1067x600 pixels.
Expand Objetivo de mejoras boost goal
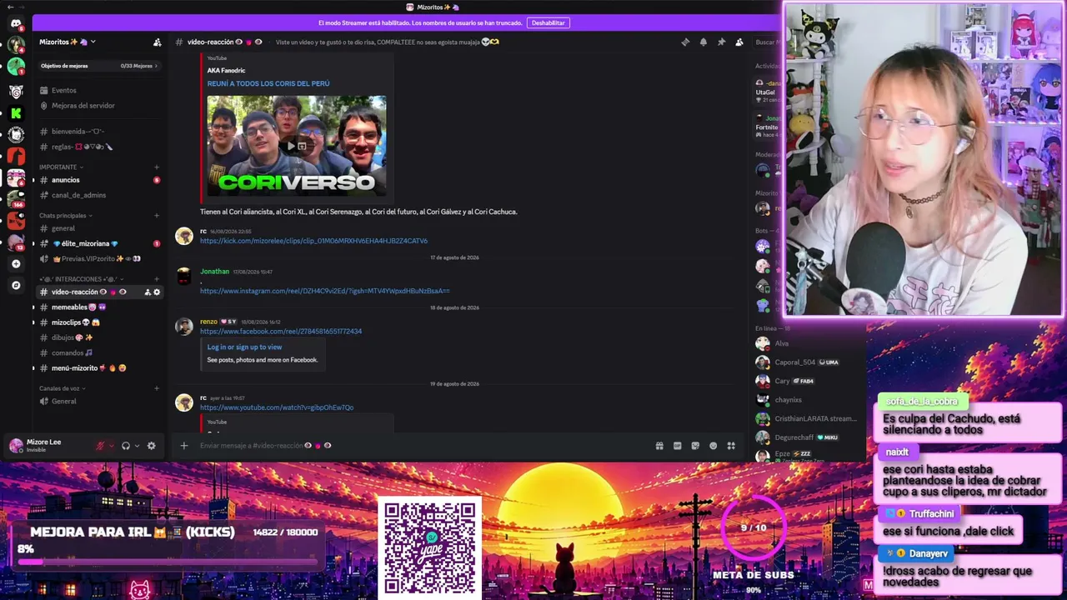(x=98, y=66)
